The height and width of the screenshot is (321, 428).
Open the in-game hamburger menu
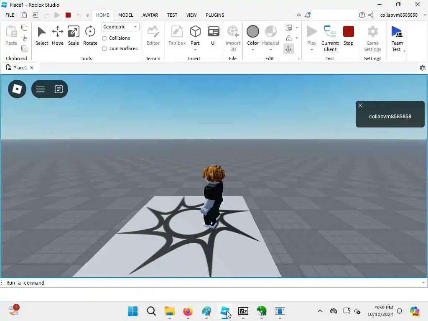click(41, 89)
